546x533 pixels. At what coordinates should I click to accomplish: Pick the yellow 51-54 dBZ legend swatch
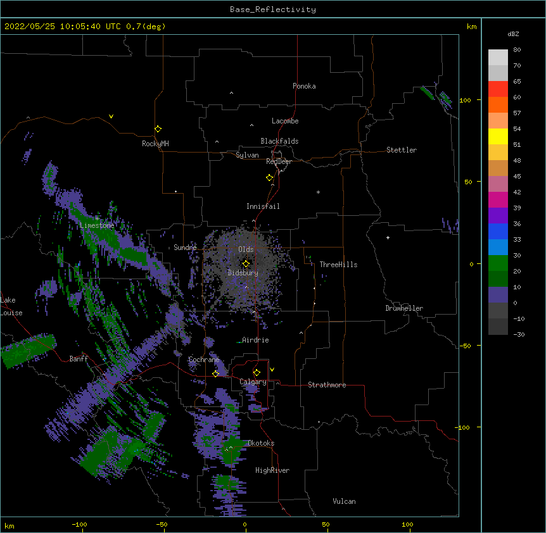pyautogui.click(x=498, y=136)
